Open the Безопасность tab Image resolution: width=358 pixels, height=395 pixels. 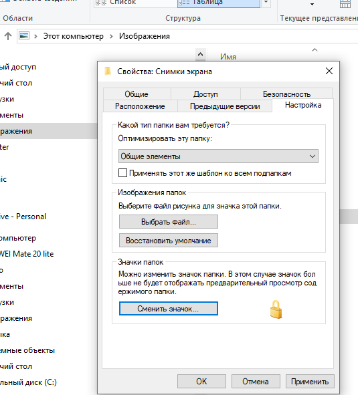point(286,94)
